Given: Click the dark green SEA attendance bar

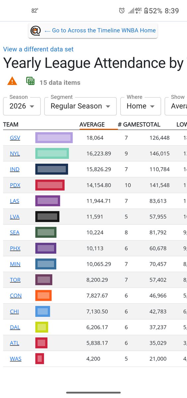Looking at the screenshot, I should [46, 232].
